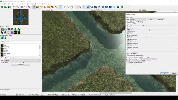Viewport: 178px width, 100px height.
Task: Adjust the Specularity spinner arrows
Action: coord(131,30)
